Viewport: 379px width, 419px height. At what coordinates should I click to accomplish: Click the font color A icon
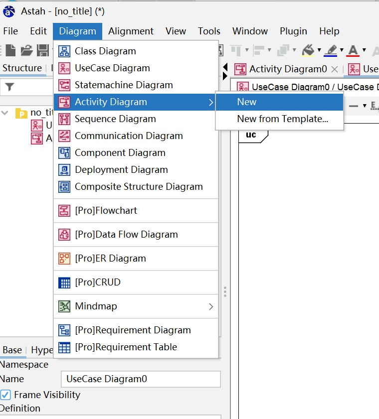[x=353, y=50]
